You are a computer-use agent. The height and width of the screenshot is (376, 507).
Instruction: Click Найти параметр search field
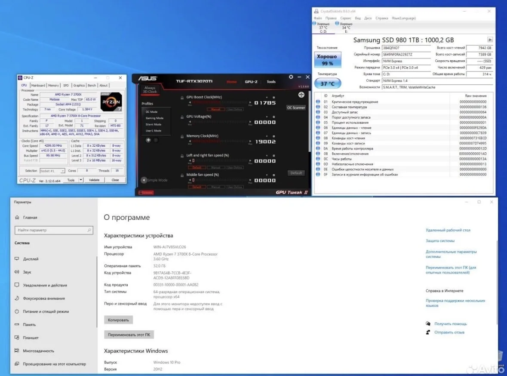(54, 230)
